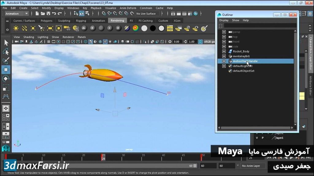Viewport: 314px width, 176px height.
Task: Click frame 50 on the time slider
Action: 201,157
